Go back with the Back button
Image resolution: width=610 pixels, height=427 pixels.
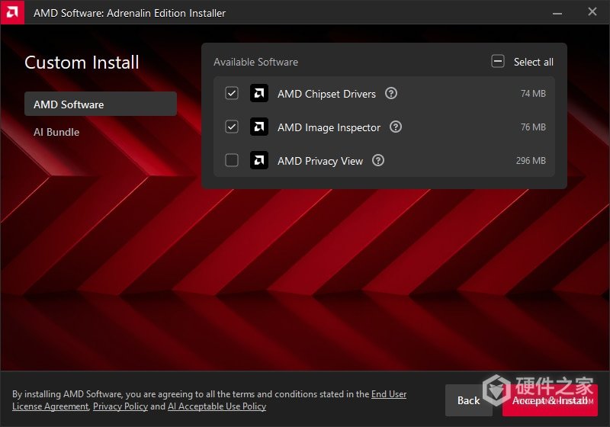click(468, 400)
